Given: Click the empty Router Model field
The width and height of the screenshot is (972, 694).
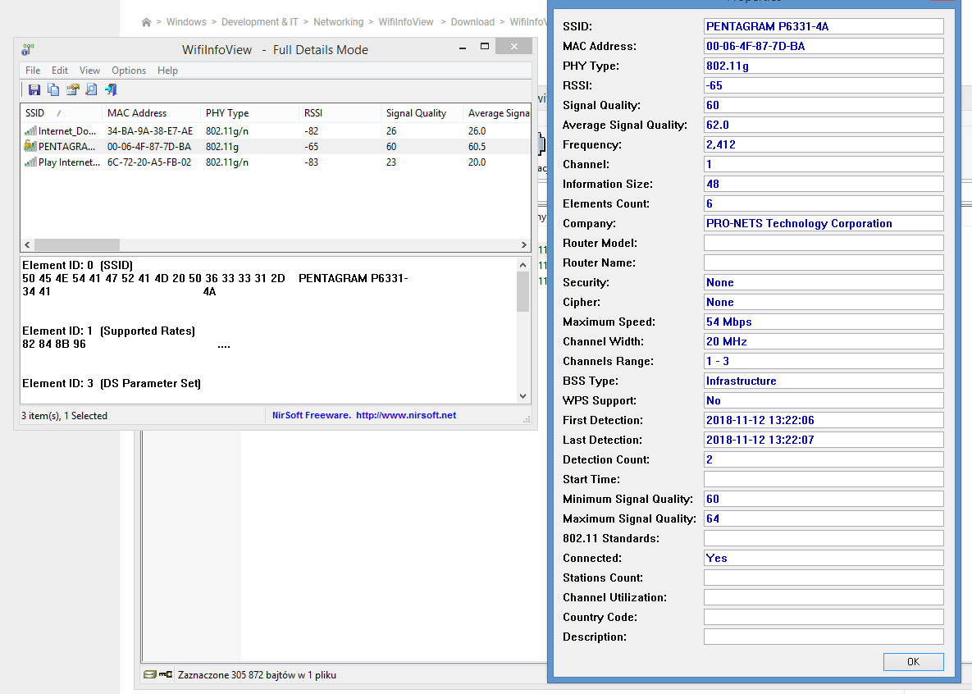Looking at the screenshot, I should coord(824,243).
